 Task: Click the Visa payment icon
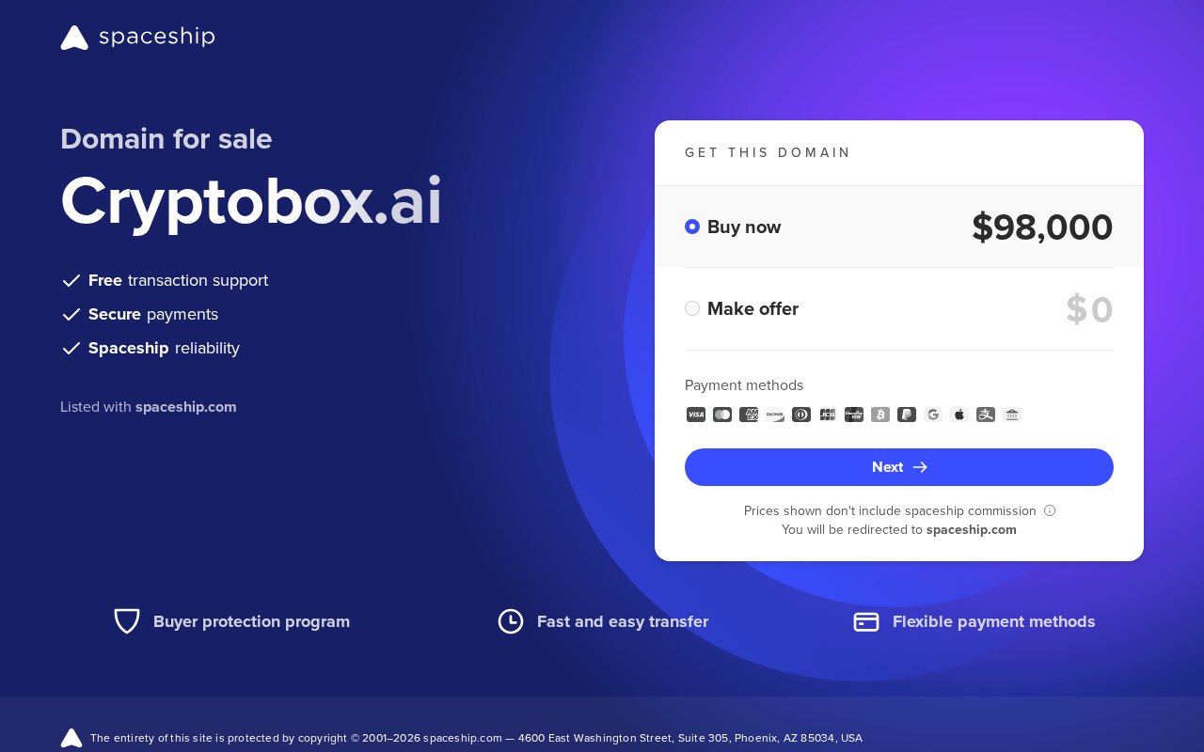pyautogui.click(x=696, y=415)
